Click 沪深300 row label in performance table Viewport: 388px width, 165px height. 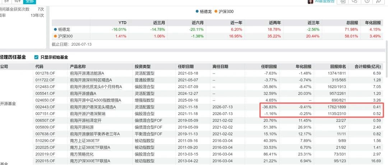65,36
